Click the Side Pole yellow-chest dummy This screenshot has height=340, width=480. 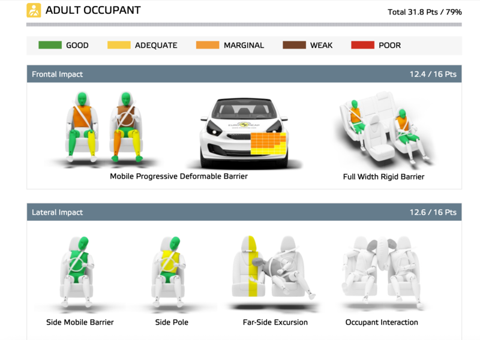point(169,272)
